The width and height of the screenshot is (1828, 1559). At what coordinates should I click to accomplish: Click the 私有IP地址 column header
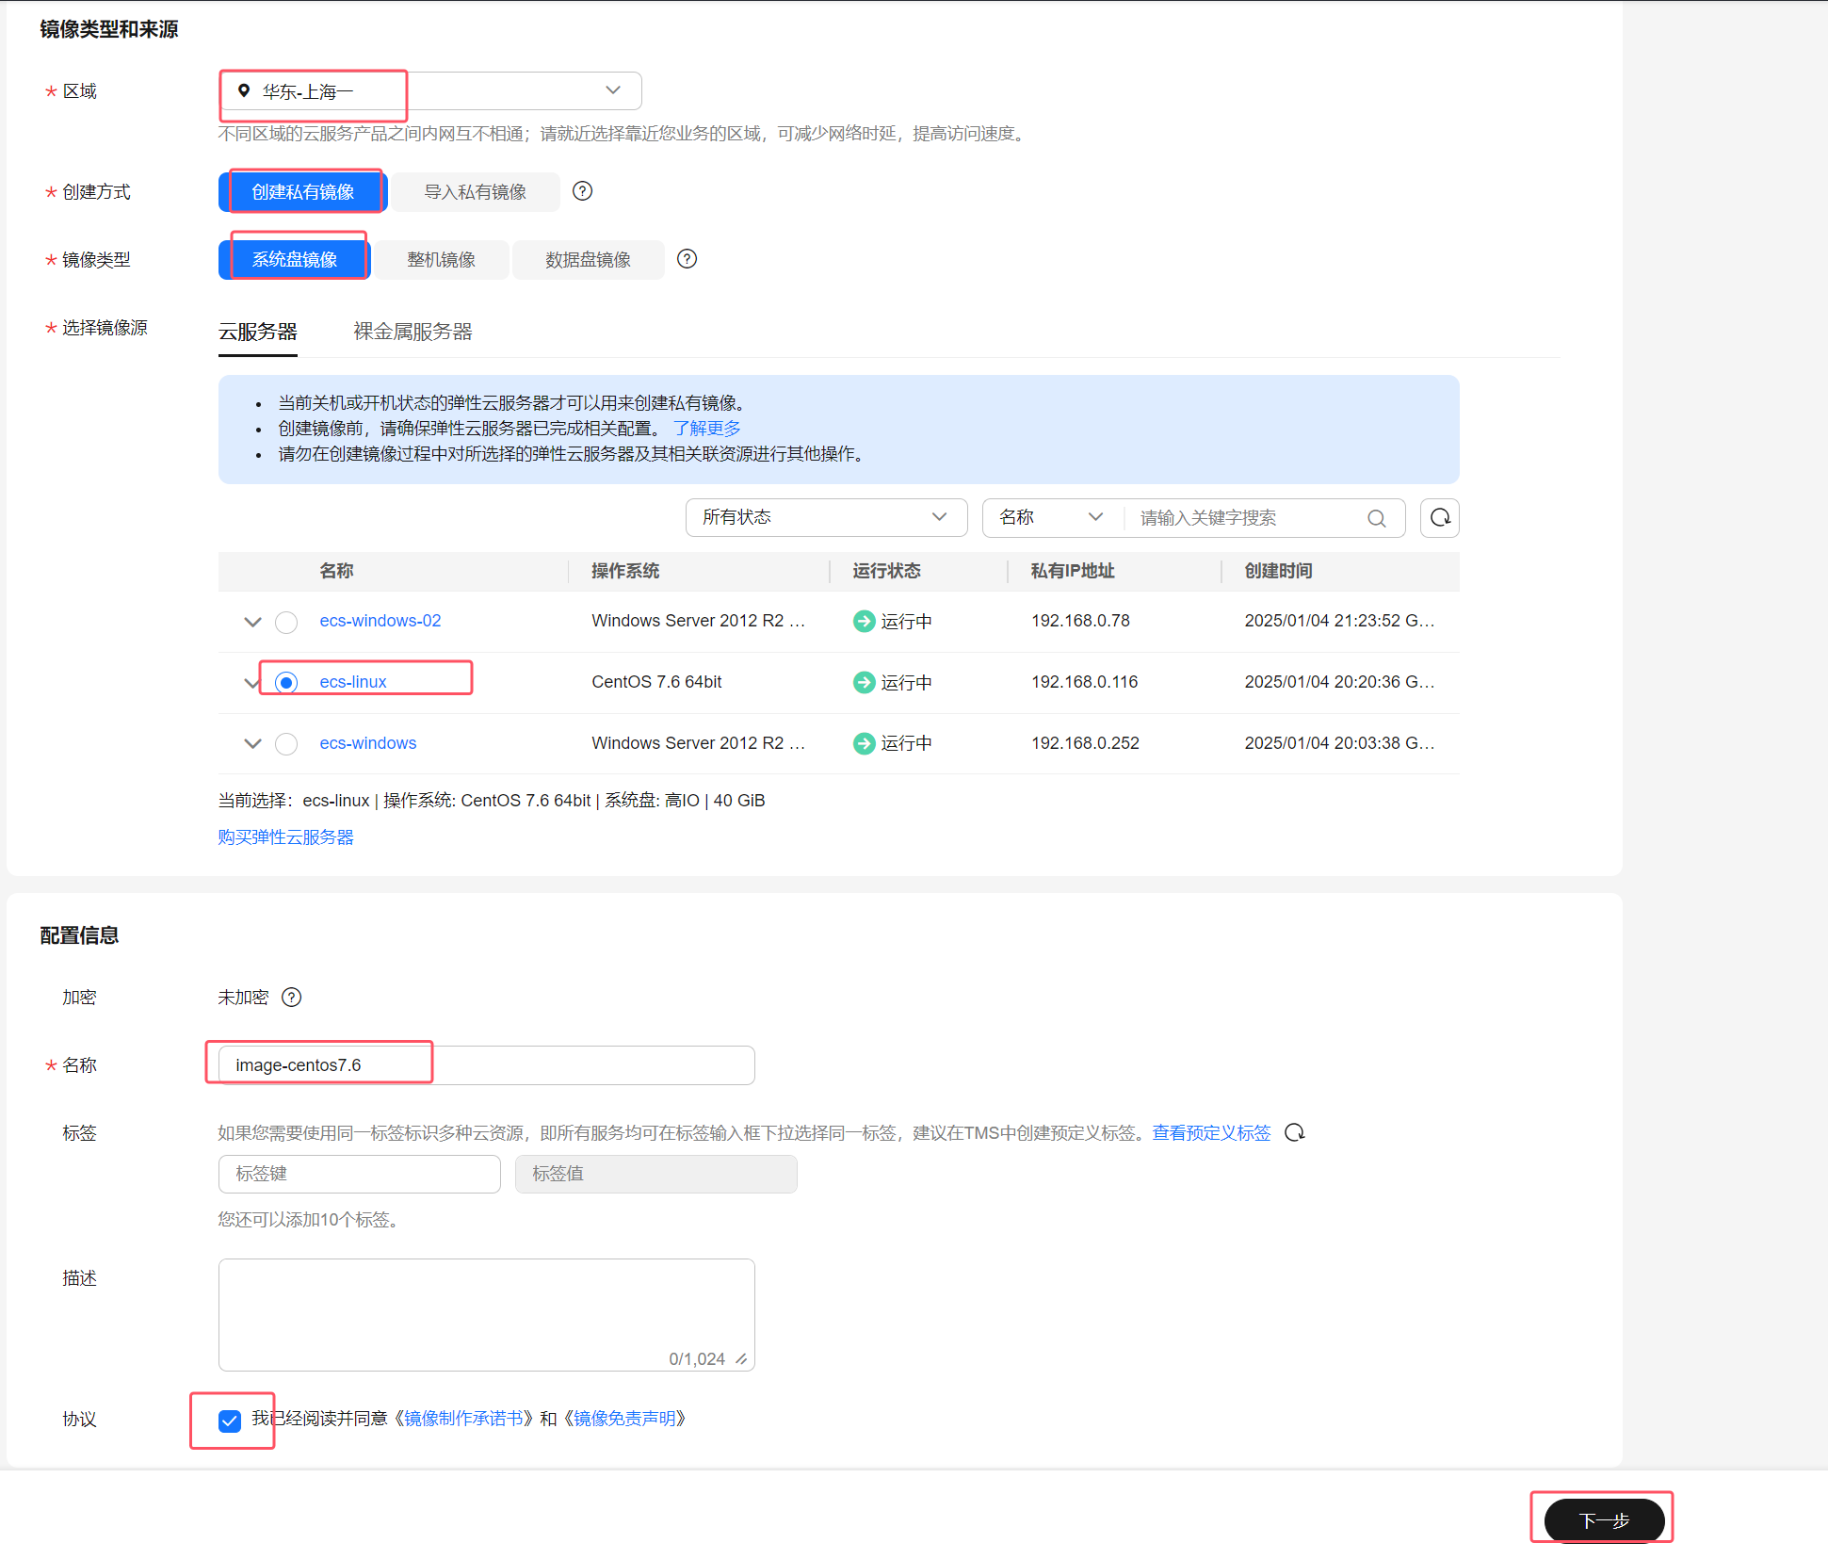click(x=1073, y=571)
